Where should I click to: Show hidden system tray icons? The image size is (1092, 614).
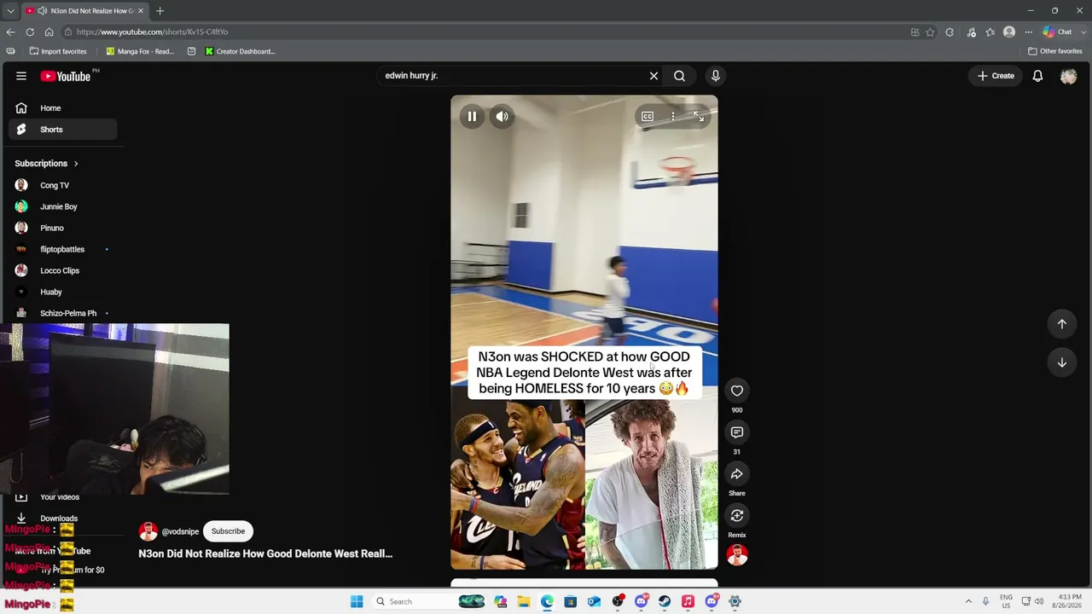(x=968, y=602)
